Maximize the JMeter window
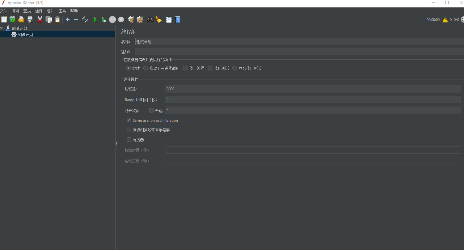The image size is (464, 250). [447, 2]
